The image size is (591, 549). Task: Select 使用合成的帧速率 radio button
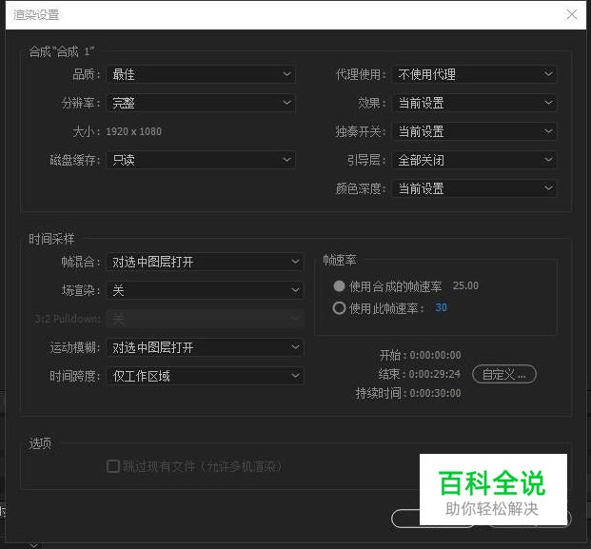339,286
